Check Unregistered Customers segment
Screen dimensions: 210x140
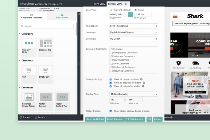(x=111, y=53)
